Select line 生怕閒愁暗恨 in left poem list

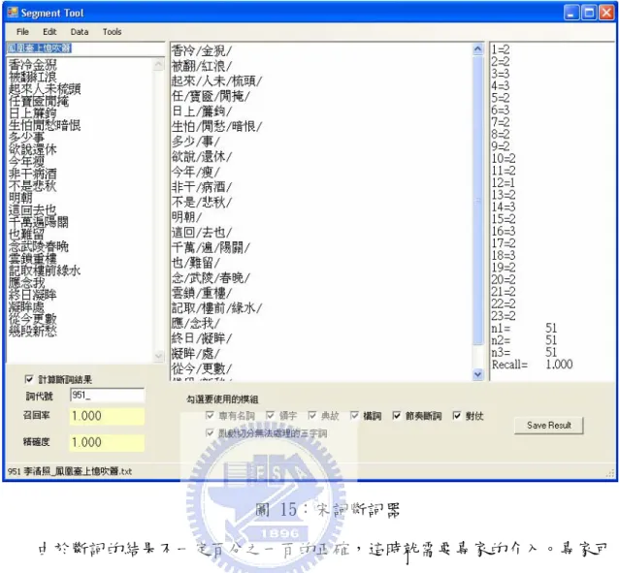[x=45, y=125]
